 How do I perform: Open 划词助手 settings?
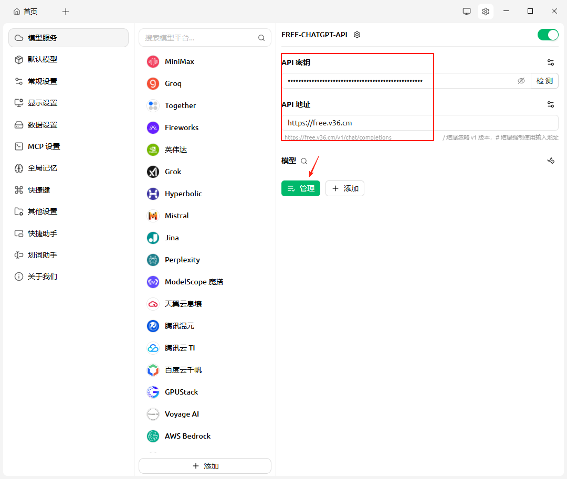click(x=68, y=255)
